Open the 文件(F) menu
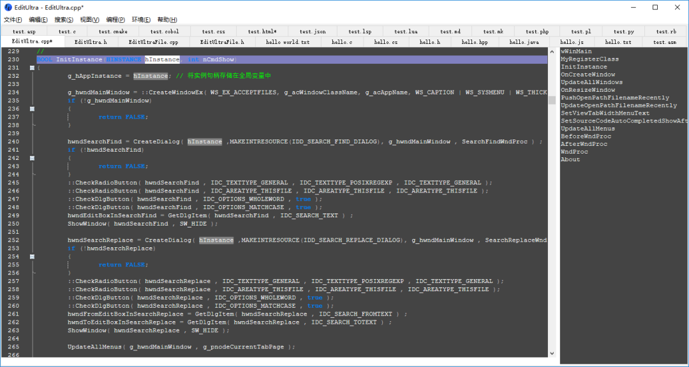This screenshot has width=689, height=367. click(x=13, y=20)
